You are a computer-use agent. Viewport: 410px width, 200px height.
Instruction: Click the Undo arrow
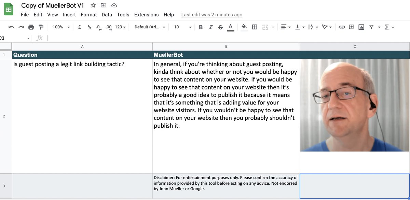coord(12,27)
